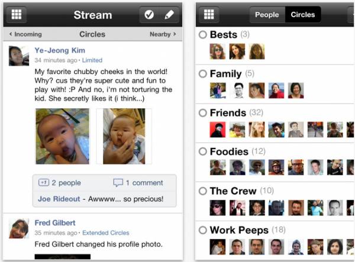Tap last member photo in Family circle
355x262 pixels.
(296, 90)
